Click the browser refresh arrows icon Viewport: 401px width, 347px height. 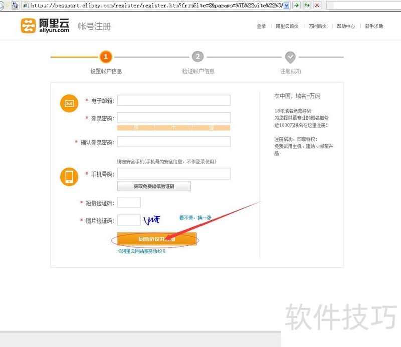[307, 5]
